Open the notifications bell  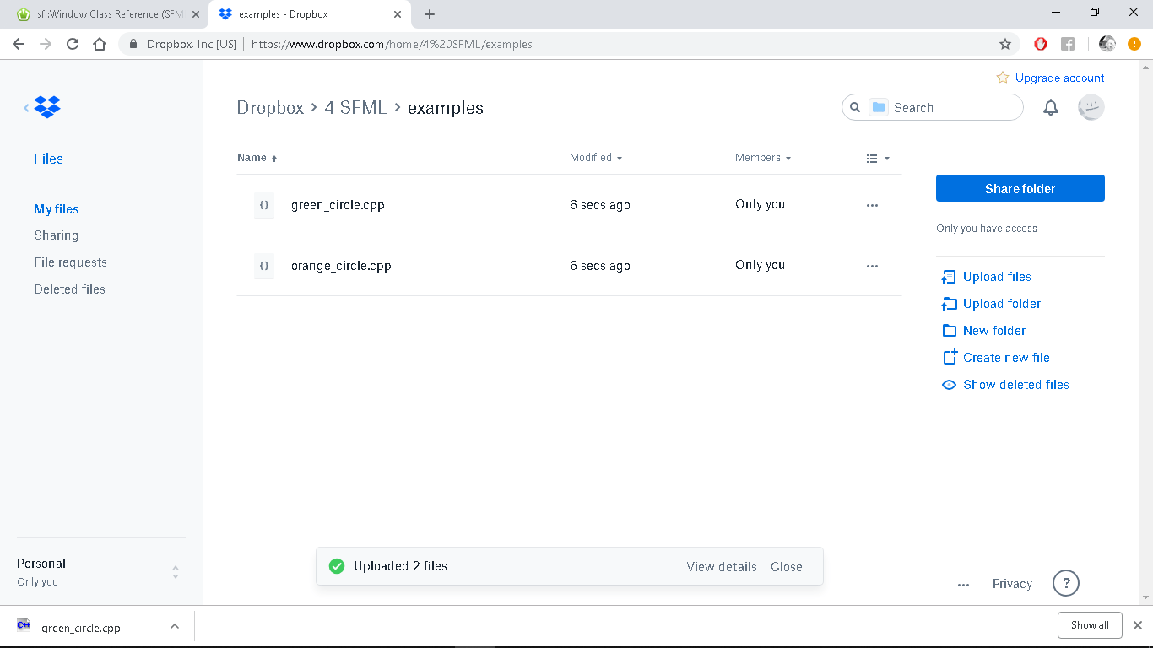tap(1050, 108)
